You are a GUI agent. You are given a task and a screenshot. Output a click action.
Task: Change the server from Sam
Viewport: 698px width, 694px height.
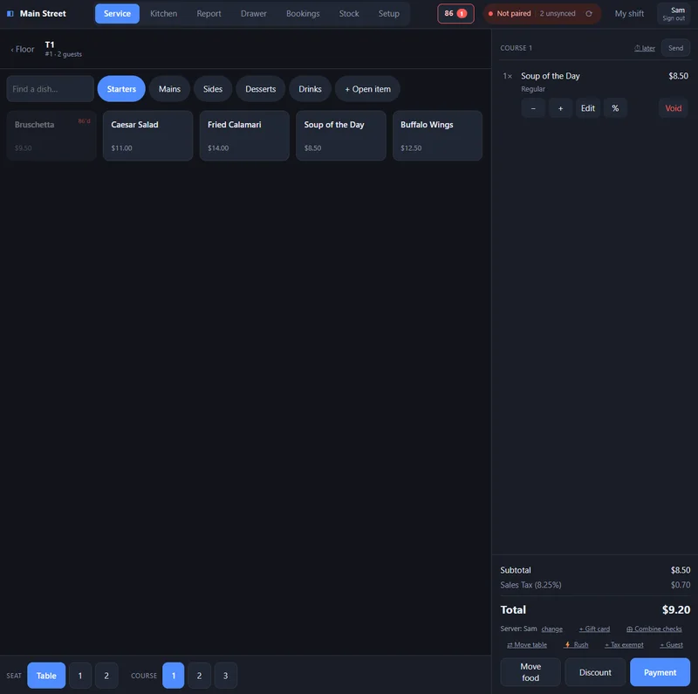click(552, 629)
